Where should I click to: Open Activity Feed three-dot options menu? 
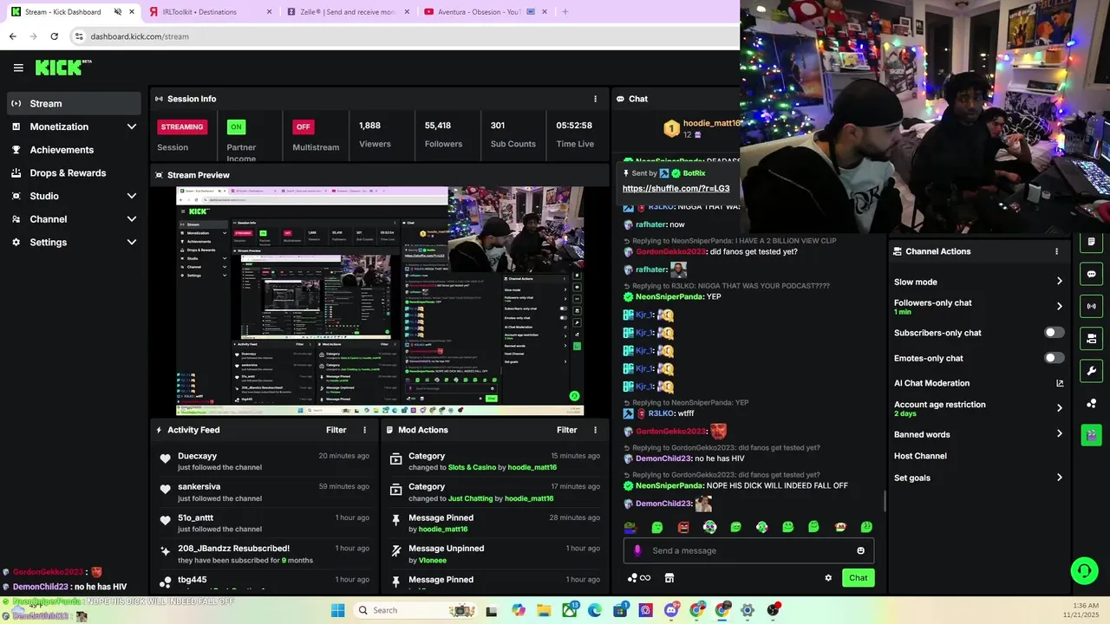pos(364,430)
